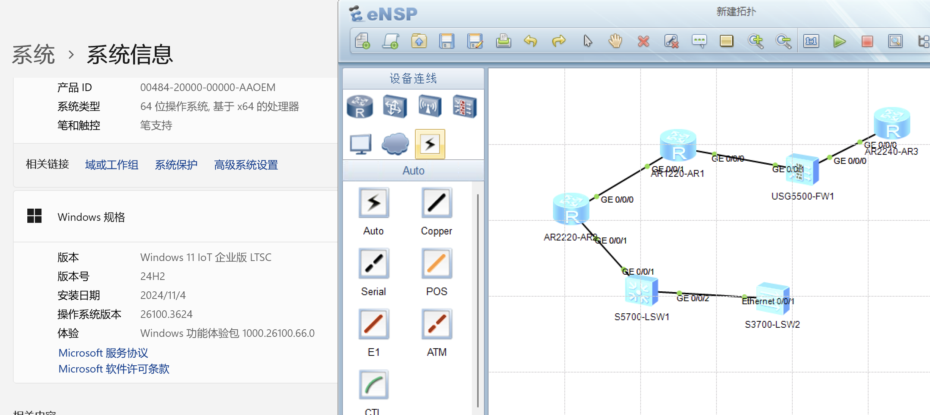Screen dimensions: 930x415
Task: Open the Microsoft 软件许可条款 link
Action: tap(114, 369)
